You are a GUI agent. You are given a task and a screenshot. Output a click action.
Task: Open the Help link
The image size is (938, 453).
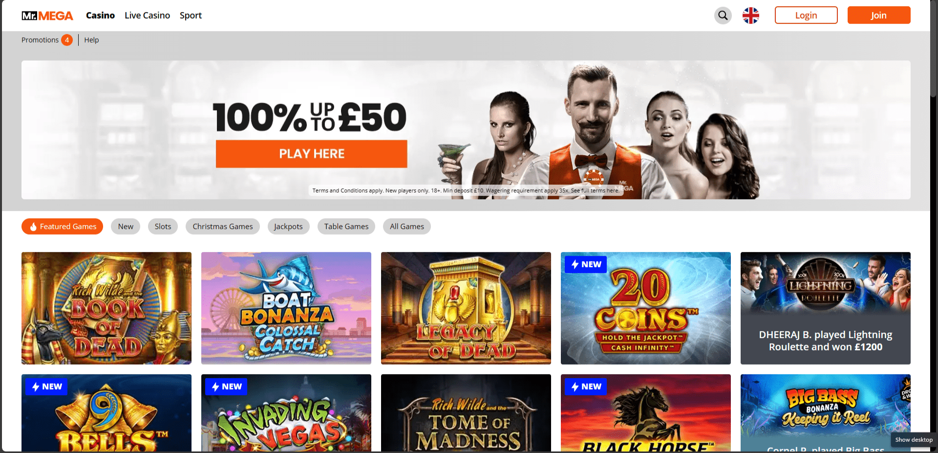91,40
